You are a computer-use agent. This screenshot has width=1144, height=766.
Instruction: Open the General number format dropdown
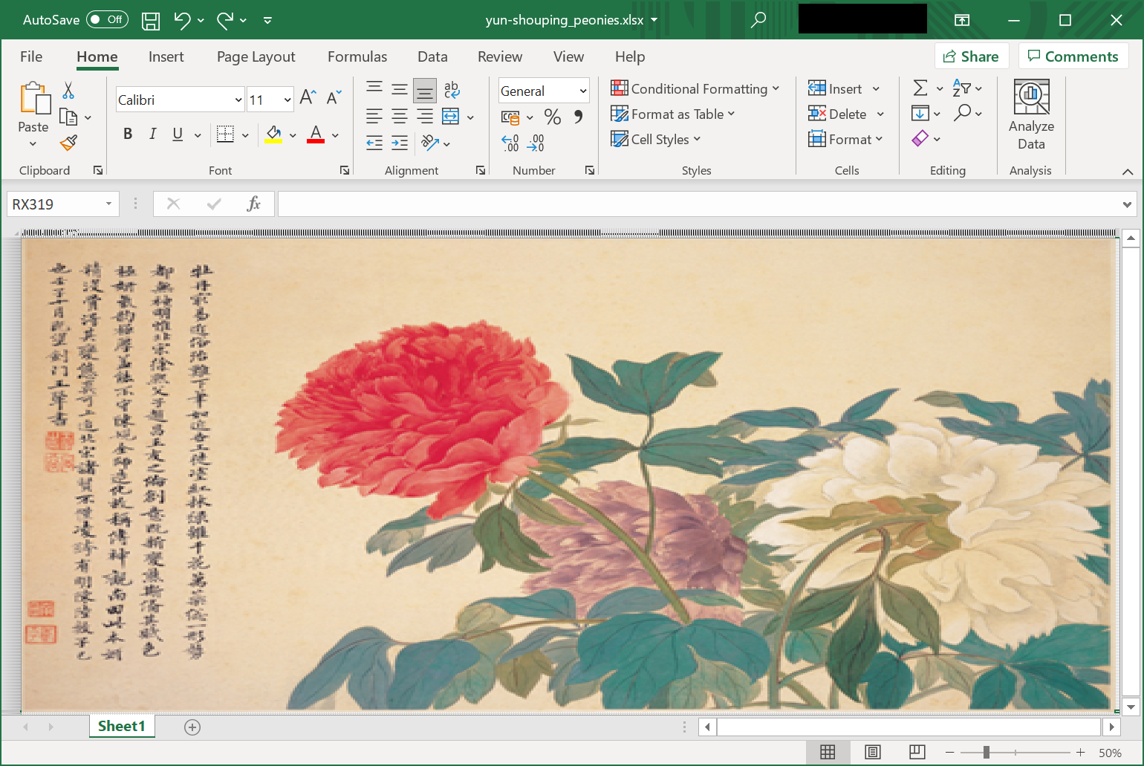coord(583,91)
